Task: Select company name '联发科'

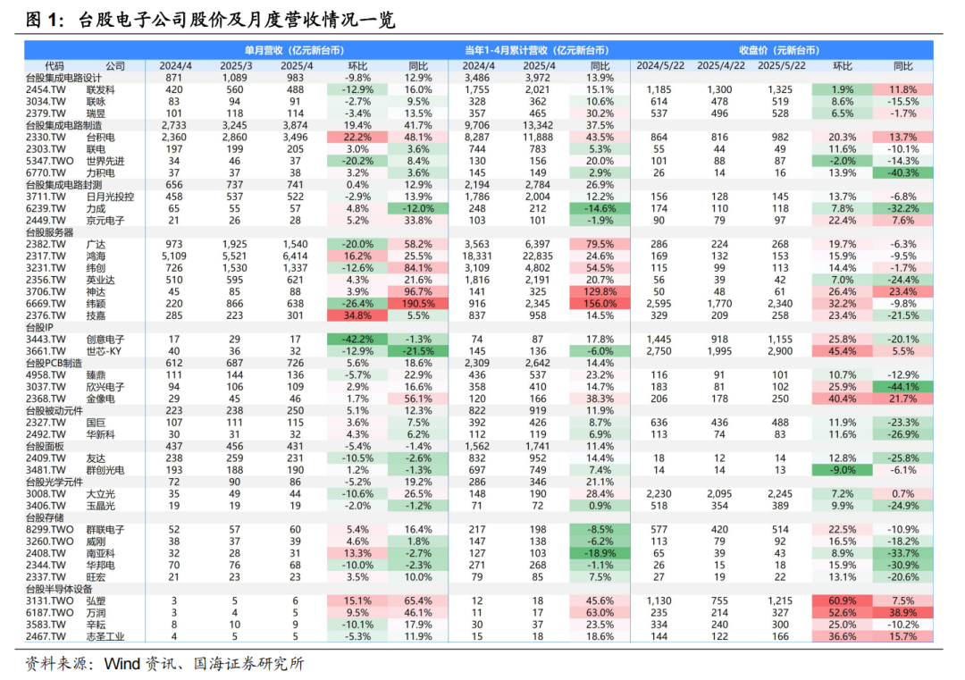Action: (100, 90)
